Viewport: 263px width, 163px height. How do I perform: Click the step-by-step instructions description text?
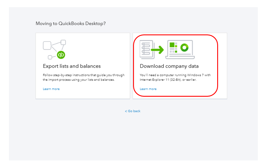click(x=84, y=77)
